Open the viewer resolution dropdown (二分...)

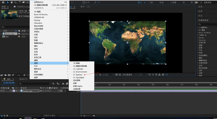[x=108, y=75]
